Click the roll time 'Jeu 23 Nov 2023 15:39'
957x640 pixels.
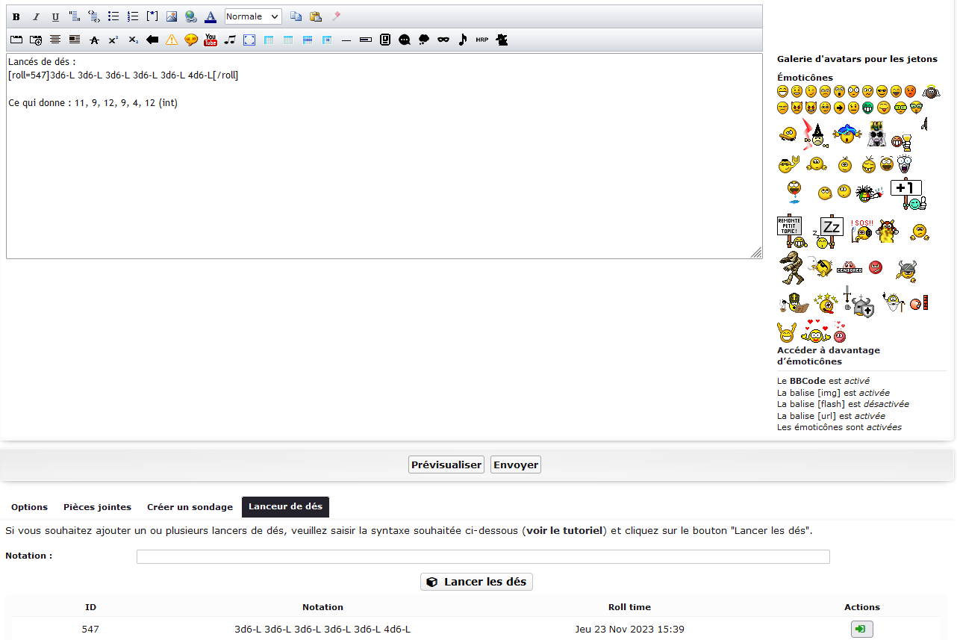pyautogui.click(x=630, y=630)
